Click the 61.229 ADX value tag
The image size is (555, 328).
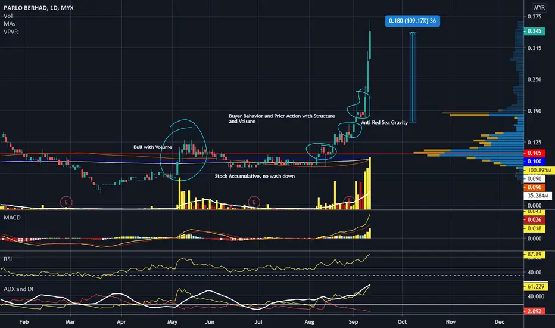[536, 286]
